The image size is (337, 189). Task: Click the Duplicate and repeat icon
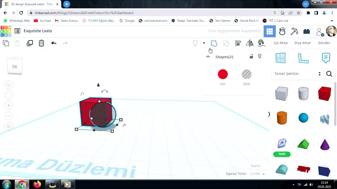click(x=30, y=43)
